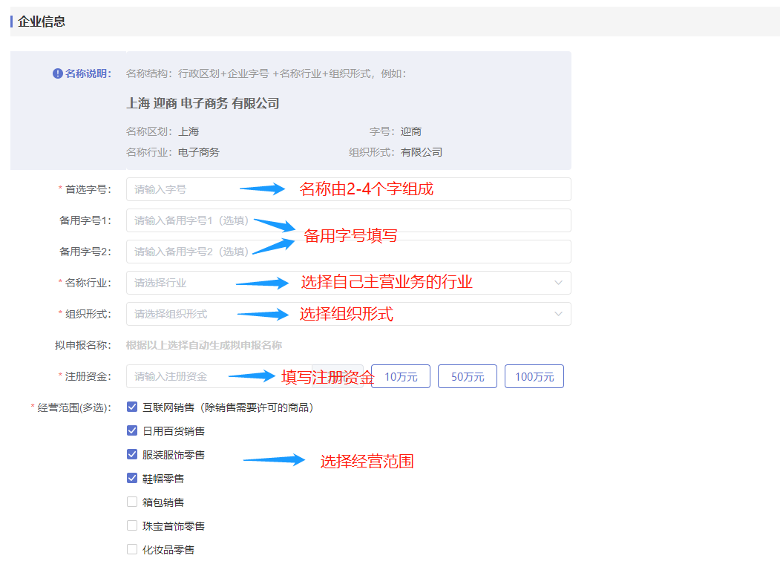Click the 备用字号1 optional input field
Image resolution: width=780 pixels, height=564 pixels.
[191, 220]
